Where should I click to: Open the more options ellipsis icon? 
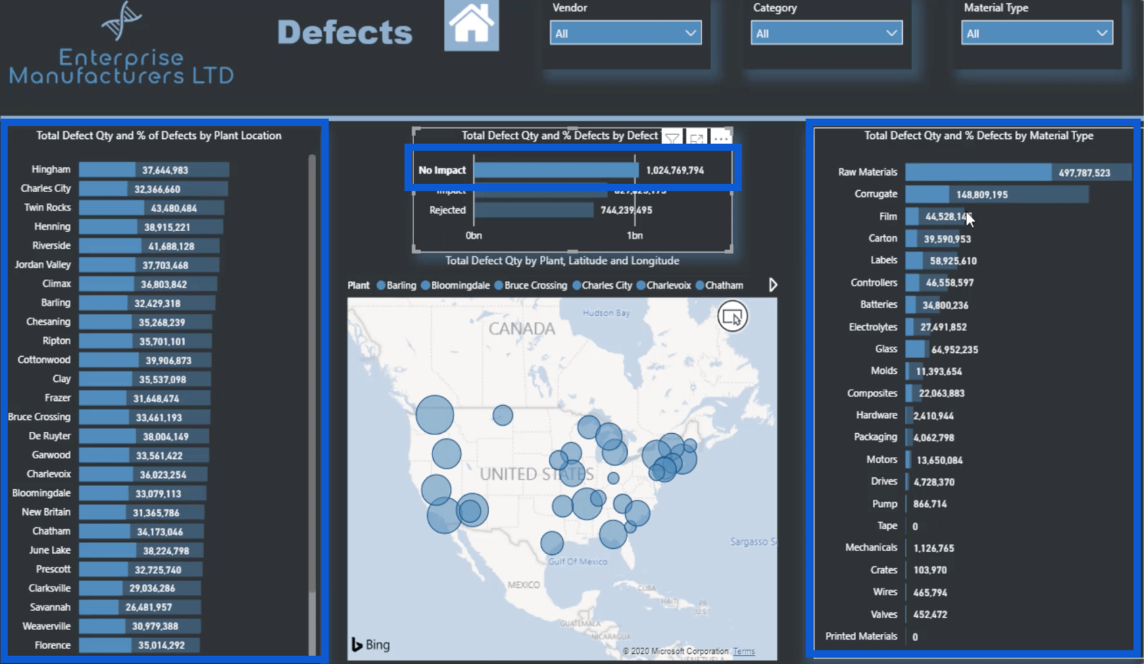point(720,138)
